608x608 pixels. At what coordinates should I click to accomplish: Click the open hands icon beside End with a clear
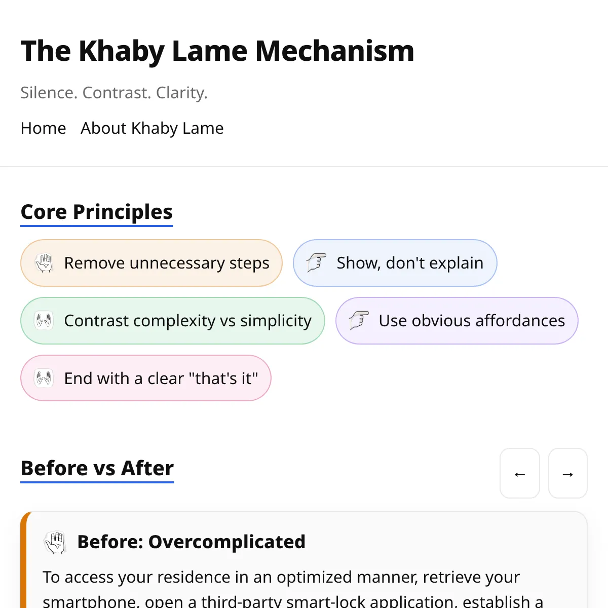(44, 378)
